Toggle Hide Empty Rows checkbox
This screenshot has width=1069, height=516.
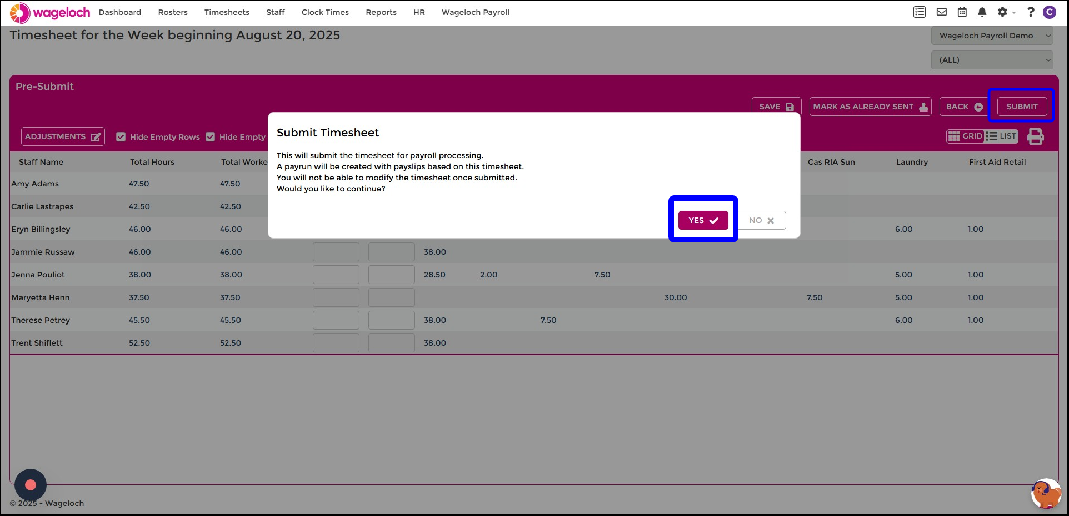point(121,137)
